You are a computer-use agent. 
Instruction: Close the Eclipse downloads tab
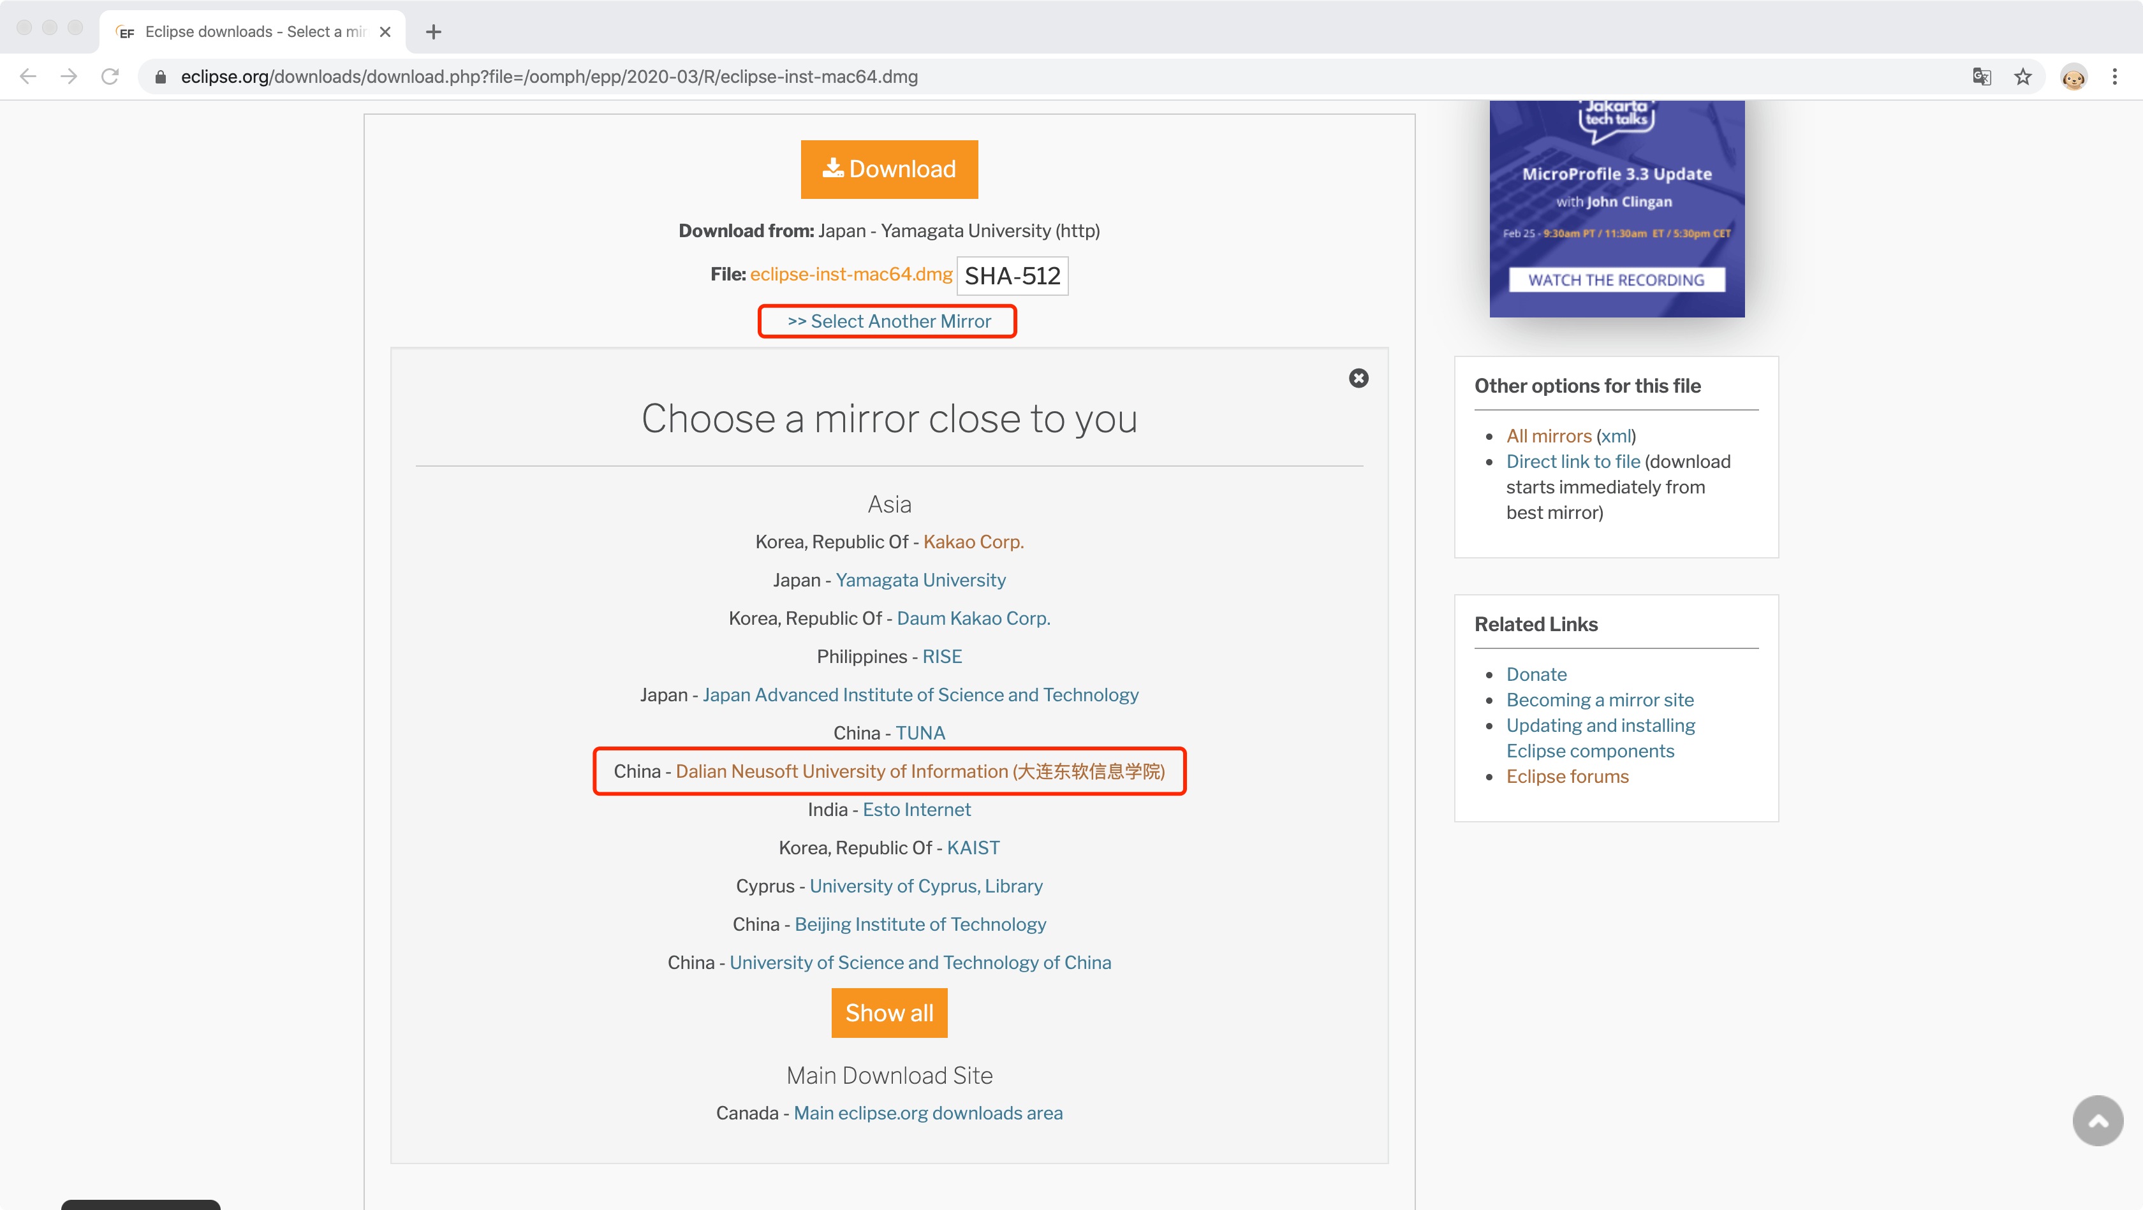pos(385,32)
